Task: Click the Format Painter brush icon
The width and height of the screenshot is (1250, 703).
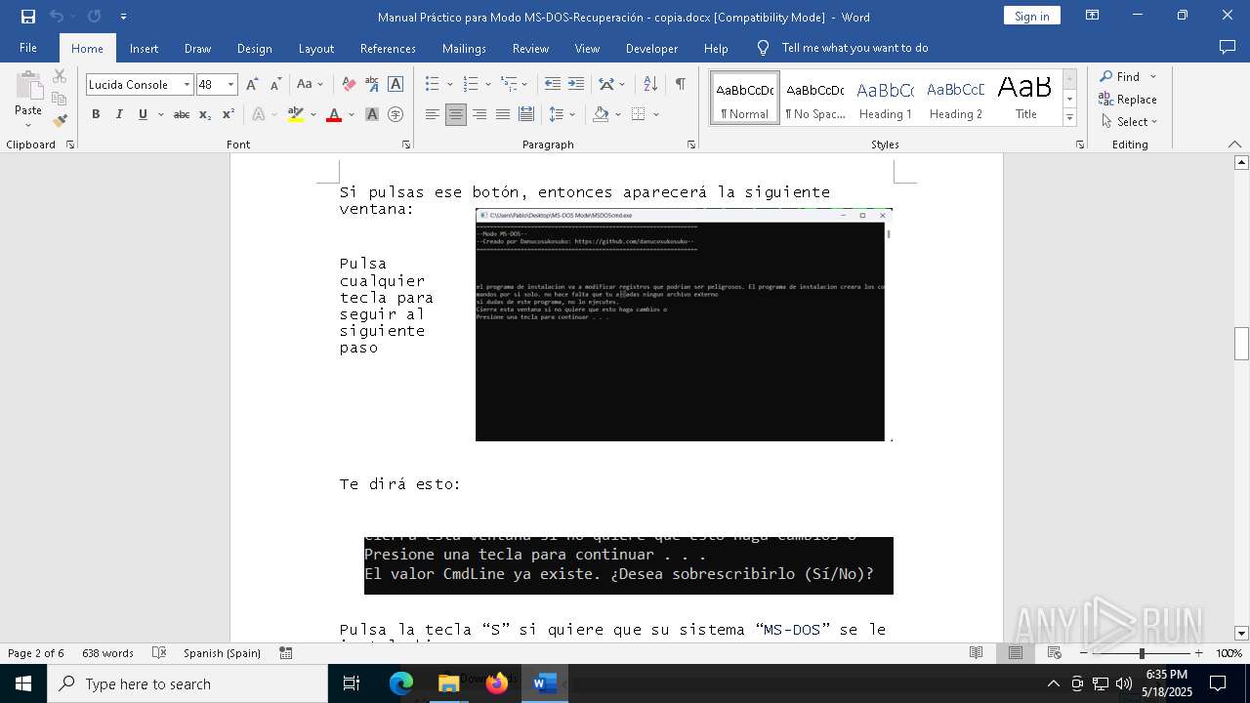Action: point(60,121)
